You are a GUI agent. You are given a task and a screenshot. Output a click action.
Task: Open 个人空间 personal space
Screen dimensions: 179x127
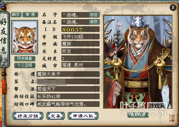point(25,65)
